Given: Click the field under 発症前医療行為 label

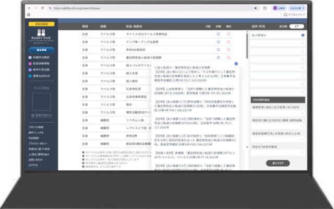Looking at the screenshot, I should (278, 140).
